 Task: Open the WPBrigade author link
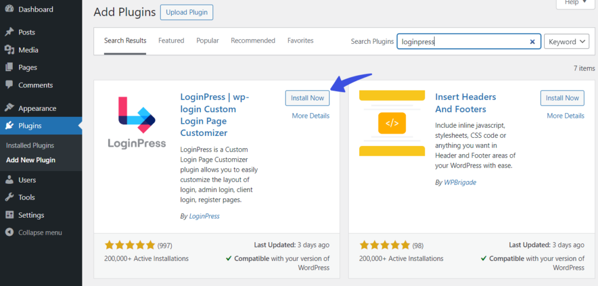point(460,182)
